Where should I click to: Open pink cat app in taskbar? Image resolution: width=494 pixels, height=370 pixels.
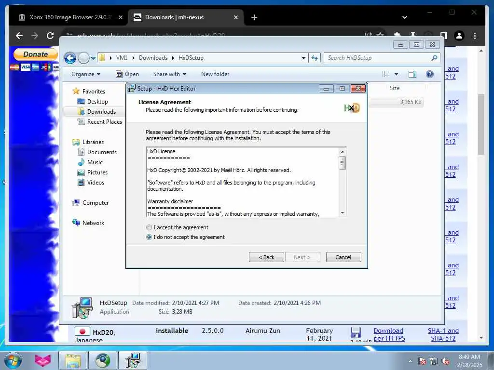coord(43,360)
